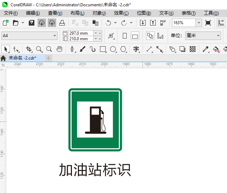Select the Drop Shadow tool
The width and height of the screenshot is (227, 193).
182,49
